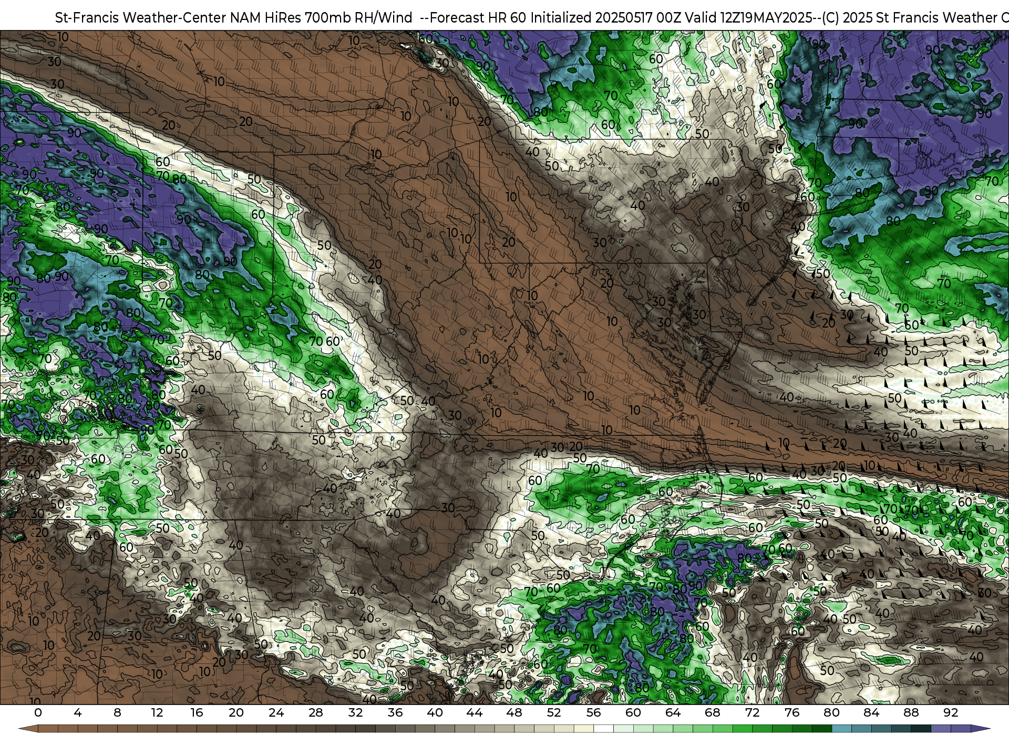Click the colorbar label '48'
The width and height of the screenshot is (1009, 735).
pyautogui.click(x=514, y=713)
